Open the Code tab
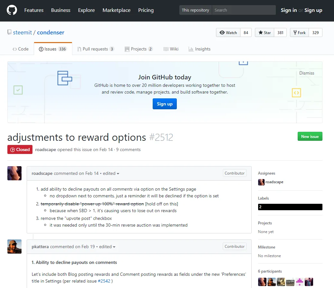 21,49
